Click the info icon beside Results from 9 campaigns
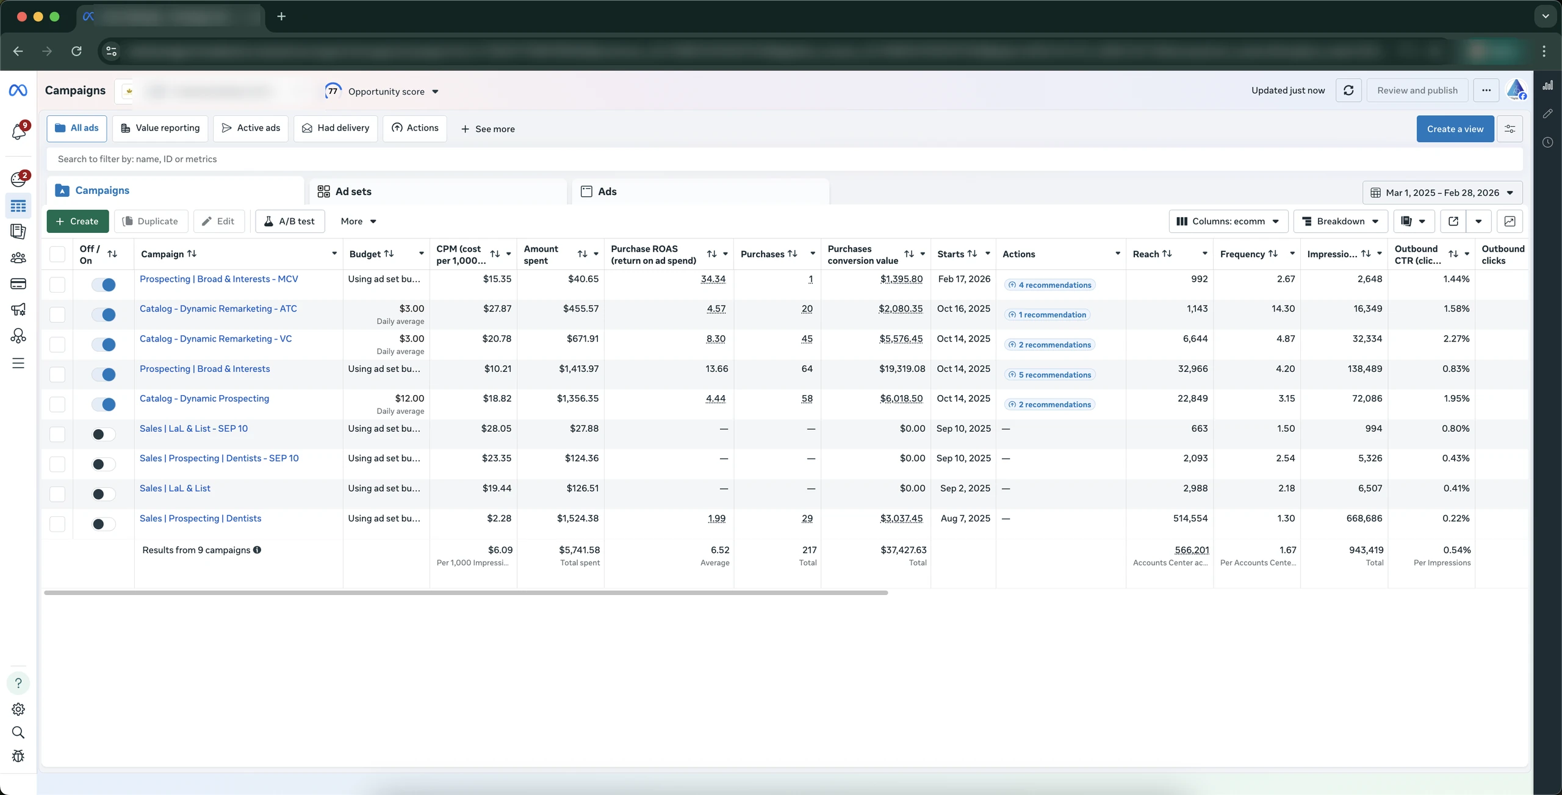The width and height of the screenshot is (1562, 795). pos(257,550)
